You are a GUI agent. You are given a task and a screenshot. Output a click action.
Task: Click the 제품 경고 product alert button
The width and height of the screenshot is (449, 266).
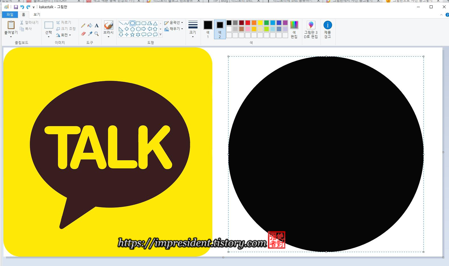(328, 30)
